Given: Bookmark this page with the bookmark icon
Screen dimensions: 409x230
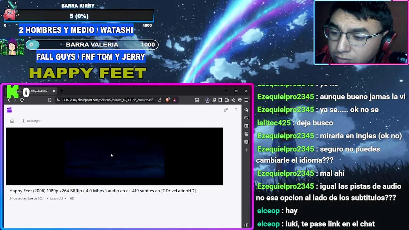Looking at the screenshot, I should pyautogui.click(x=50, y=100).
